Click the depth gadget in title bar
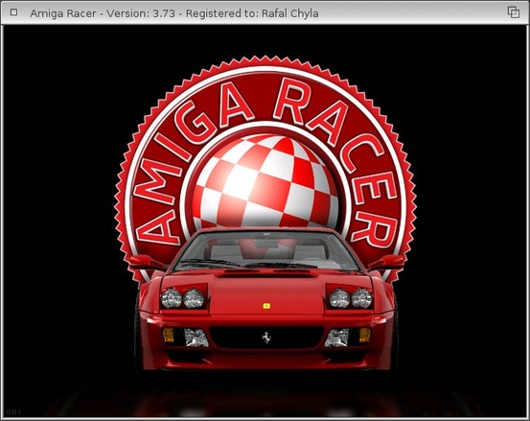This screenshot has height=421, width=530. [x=514, y=12]
